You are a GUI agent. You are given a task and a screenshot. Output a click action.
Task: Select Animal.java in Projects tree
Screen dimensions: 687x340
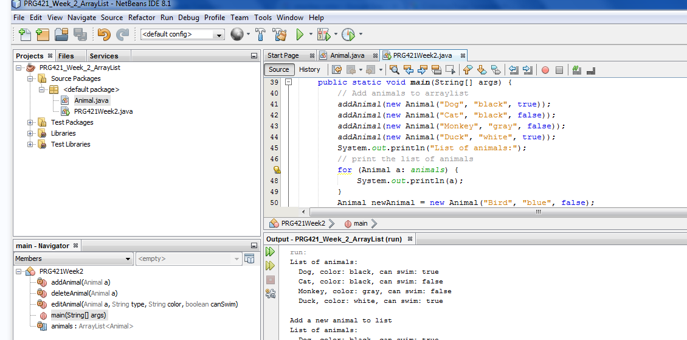91,101
